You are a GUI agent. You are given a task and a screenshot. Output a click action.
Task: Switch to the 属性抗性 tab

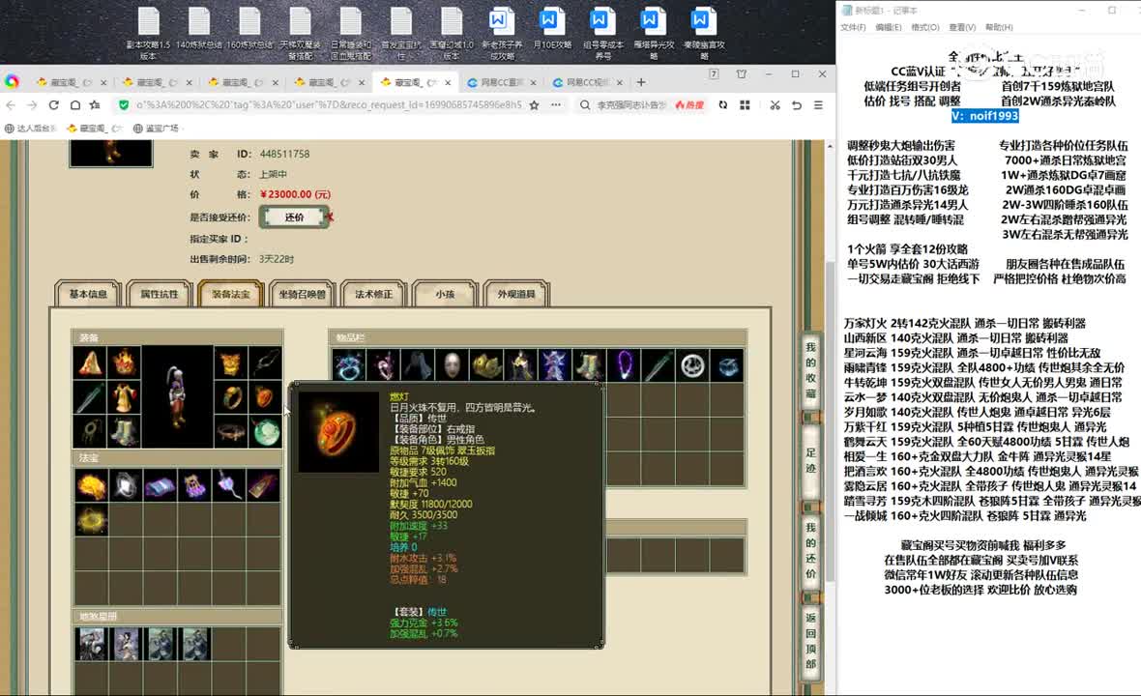(x=160, y=294)
